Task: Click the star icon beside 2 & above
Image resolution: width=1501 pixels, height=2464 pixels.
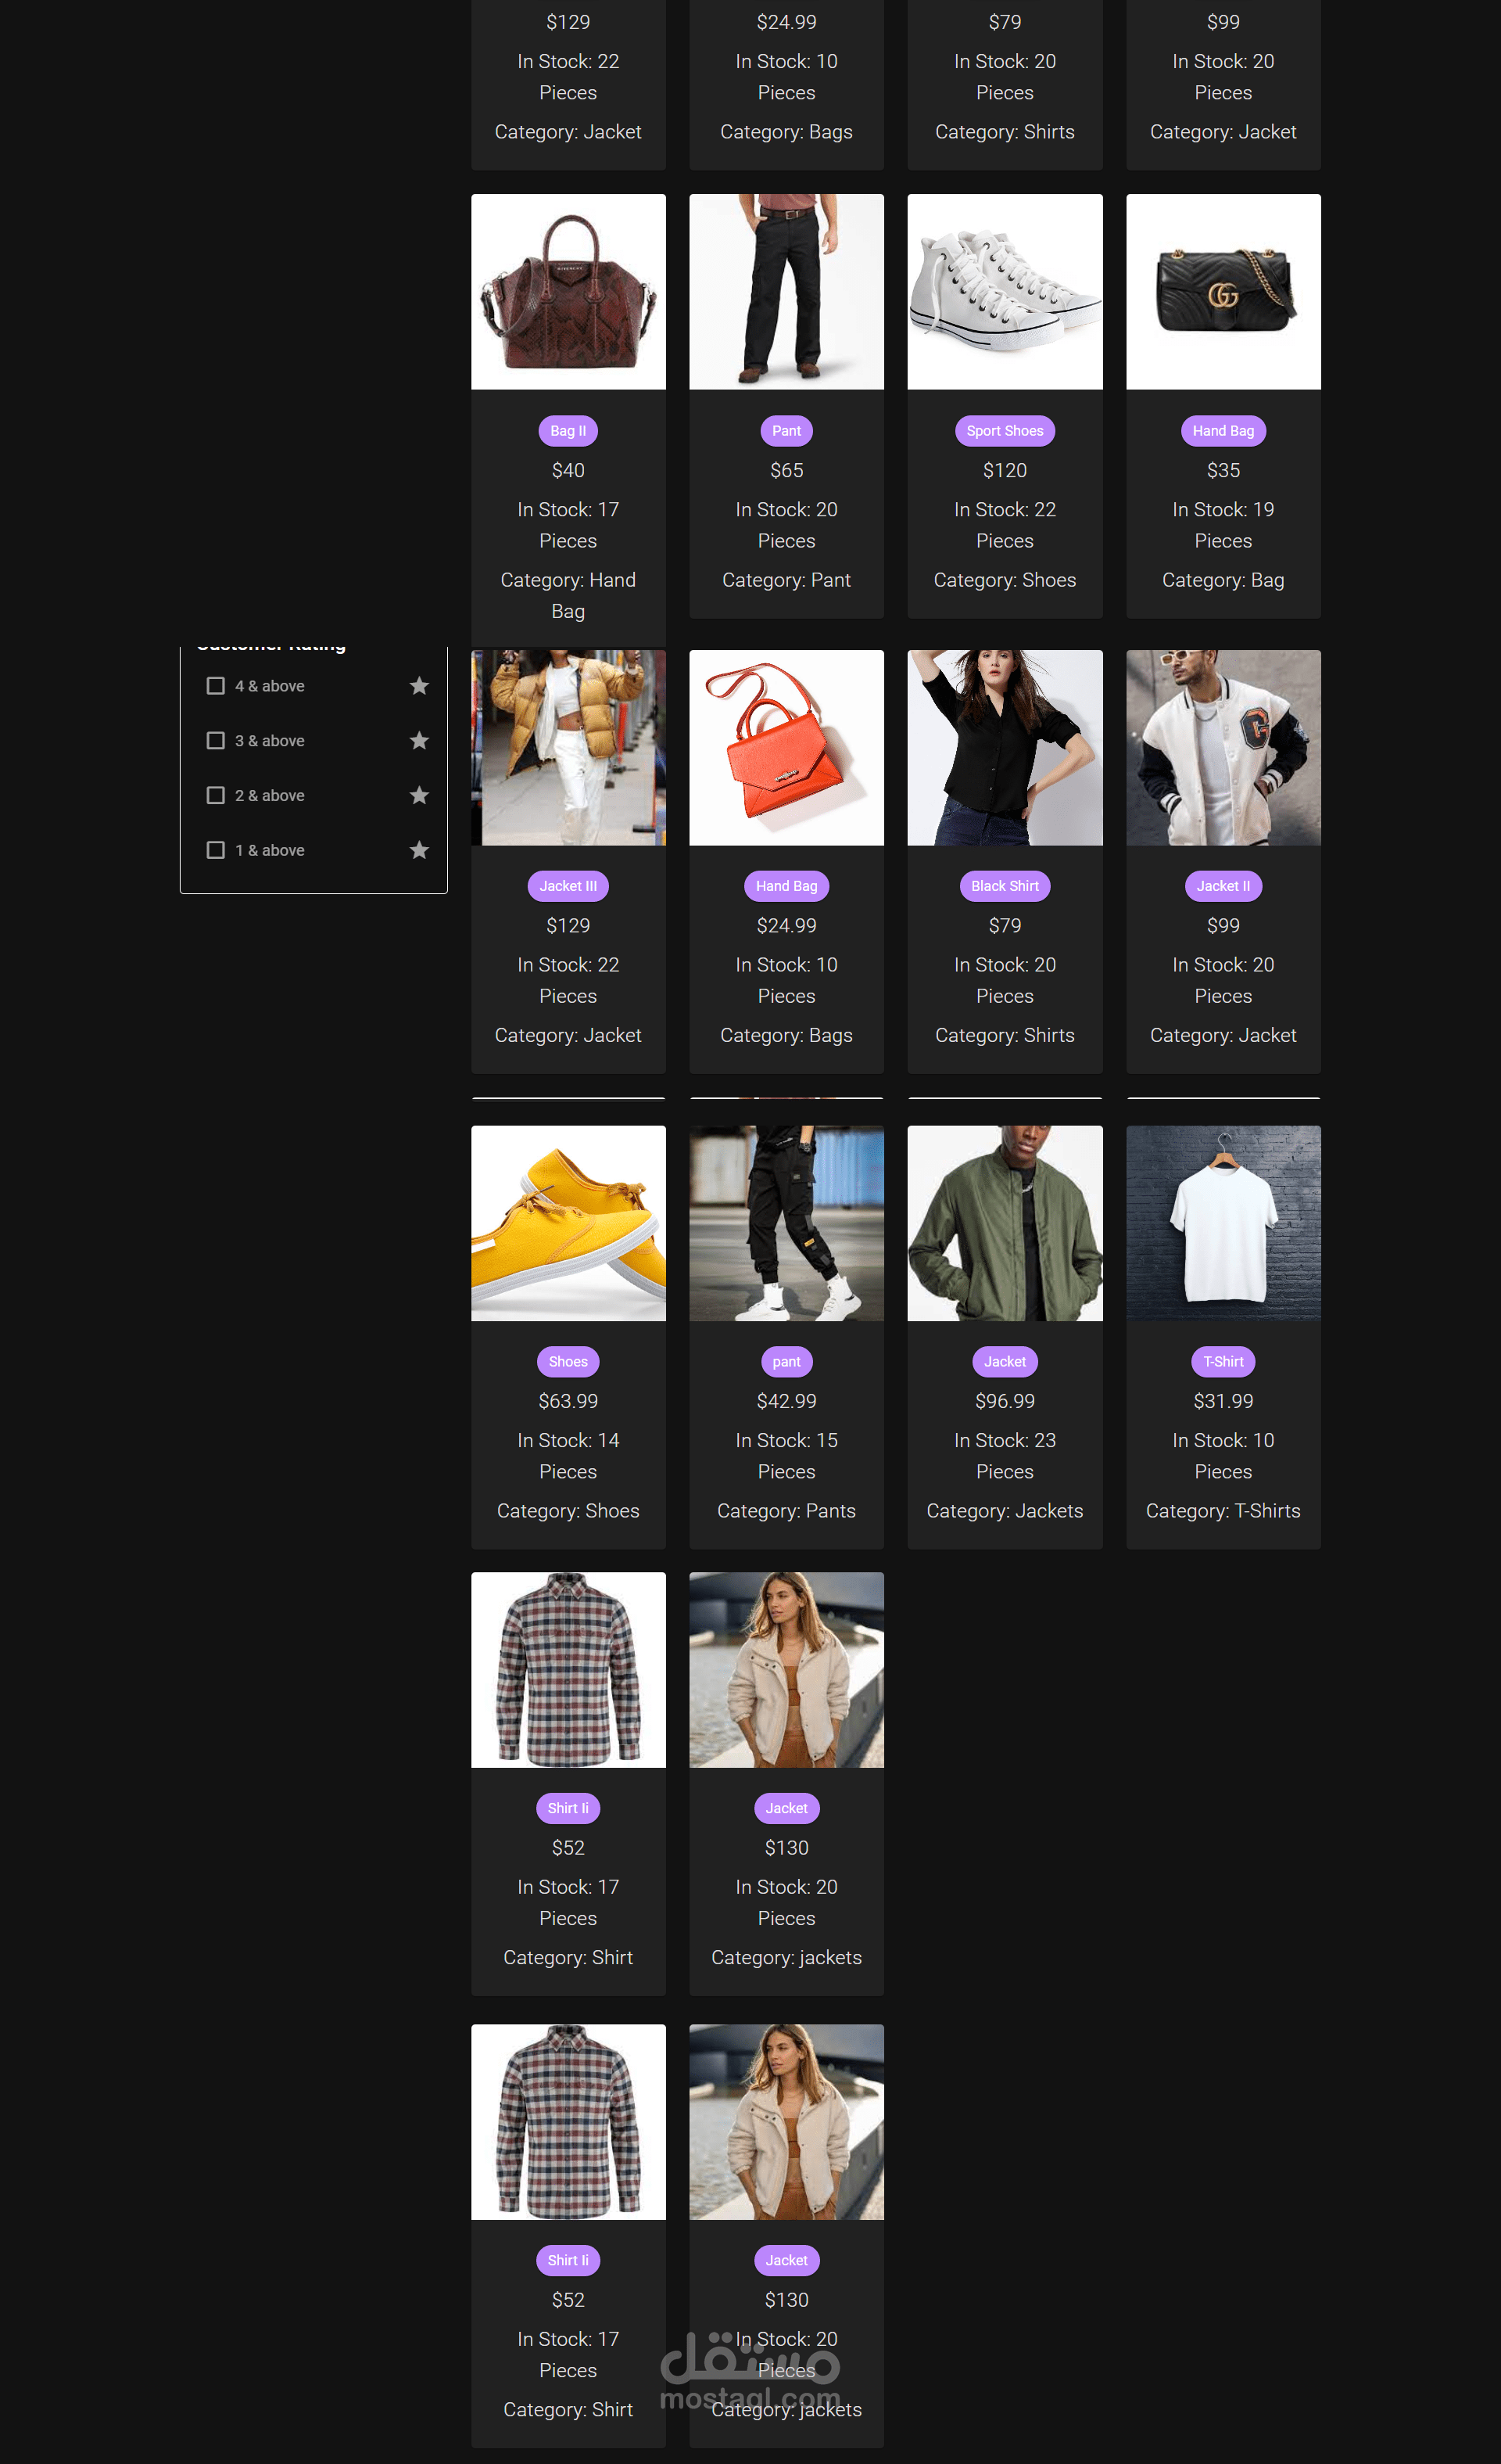Action: [x=420, y=796]
